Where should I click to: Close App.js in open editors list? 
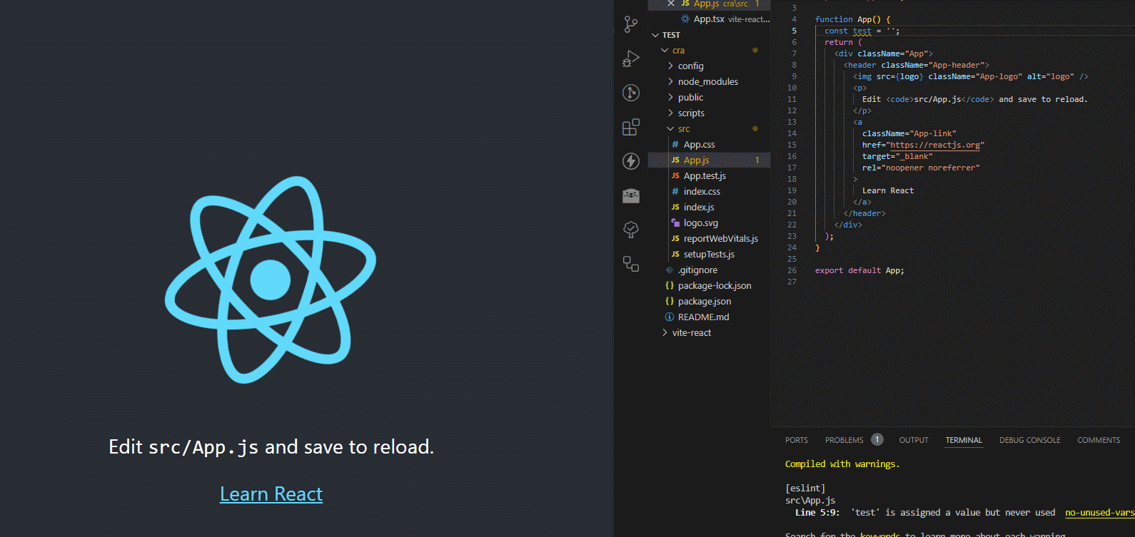point(671,4)
